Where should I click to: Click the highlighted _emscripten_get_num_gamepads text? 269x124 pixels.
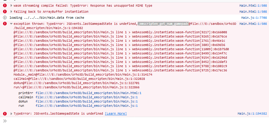pos(163,24)
